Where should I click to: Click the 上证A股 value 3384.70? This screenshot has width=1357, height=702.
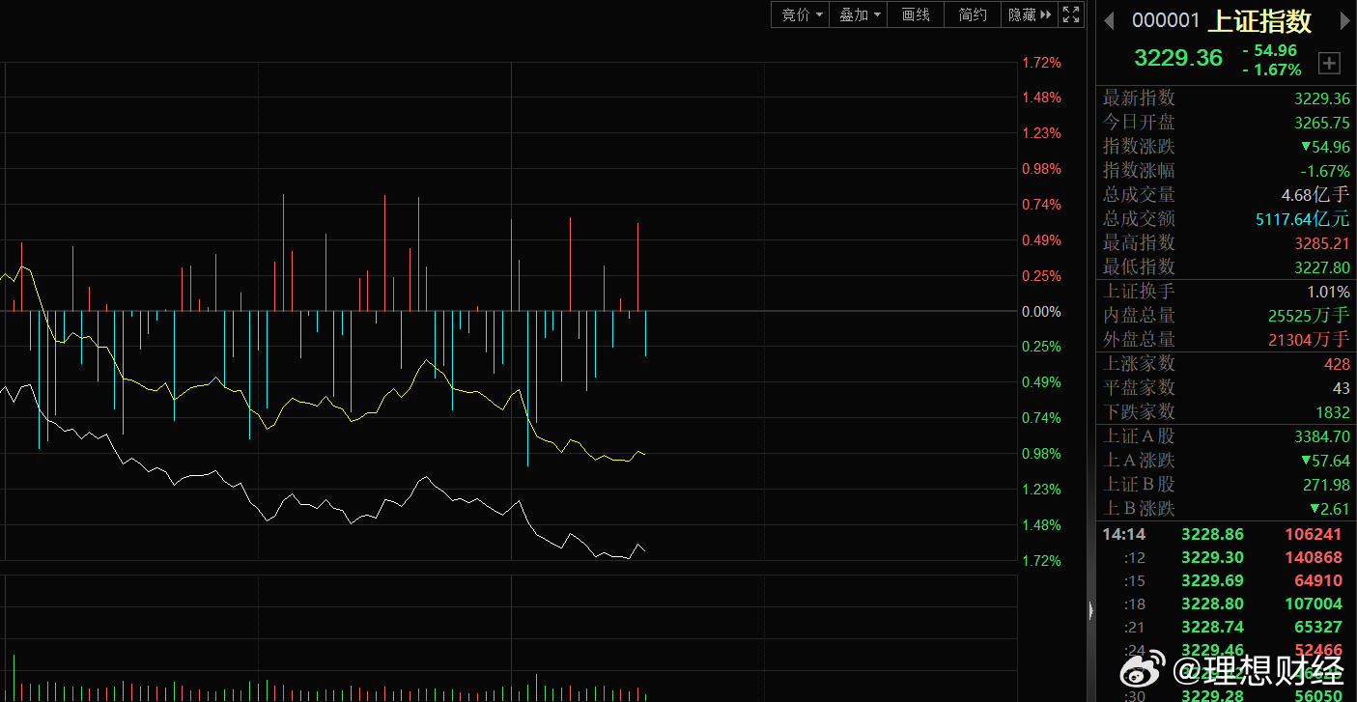coord(1322,436)
